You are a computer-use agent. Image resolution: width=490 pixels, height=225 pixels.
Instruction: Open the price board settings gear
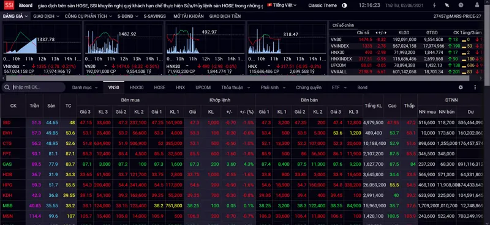[x=461, y=87]
